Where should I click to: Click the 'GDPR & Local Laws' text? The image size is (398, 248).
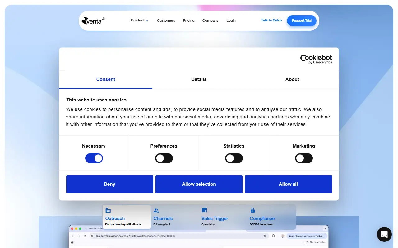(x=261, y=224)
